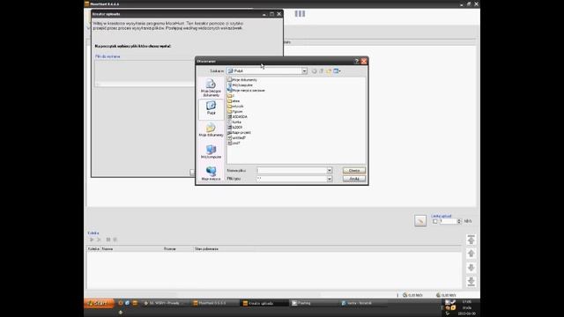This screenshot has height=317, width=564.
Task: Select 'Moje dokumenty' in the file list
Action: pos(242,80)
